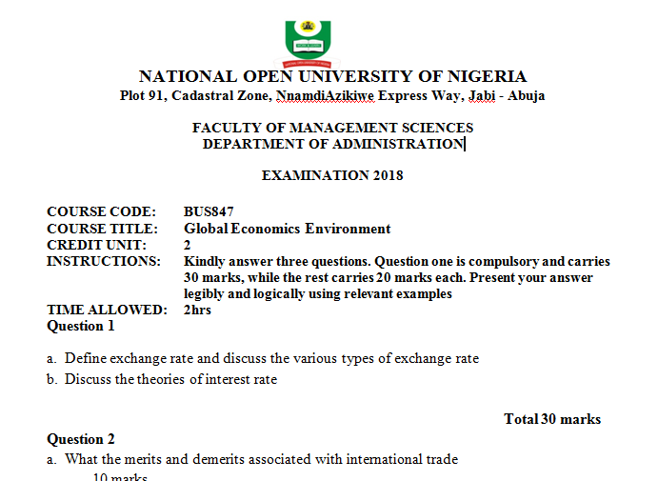The height and width of the screenshot is (481, 658).
Task: Click the 'INSTRUCTIONS:' label
Action: point(104,261)
